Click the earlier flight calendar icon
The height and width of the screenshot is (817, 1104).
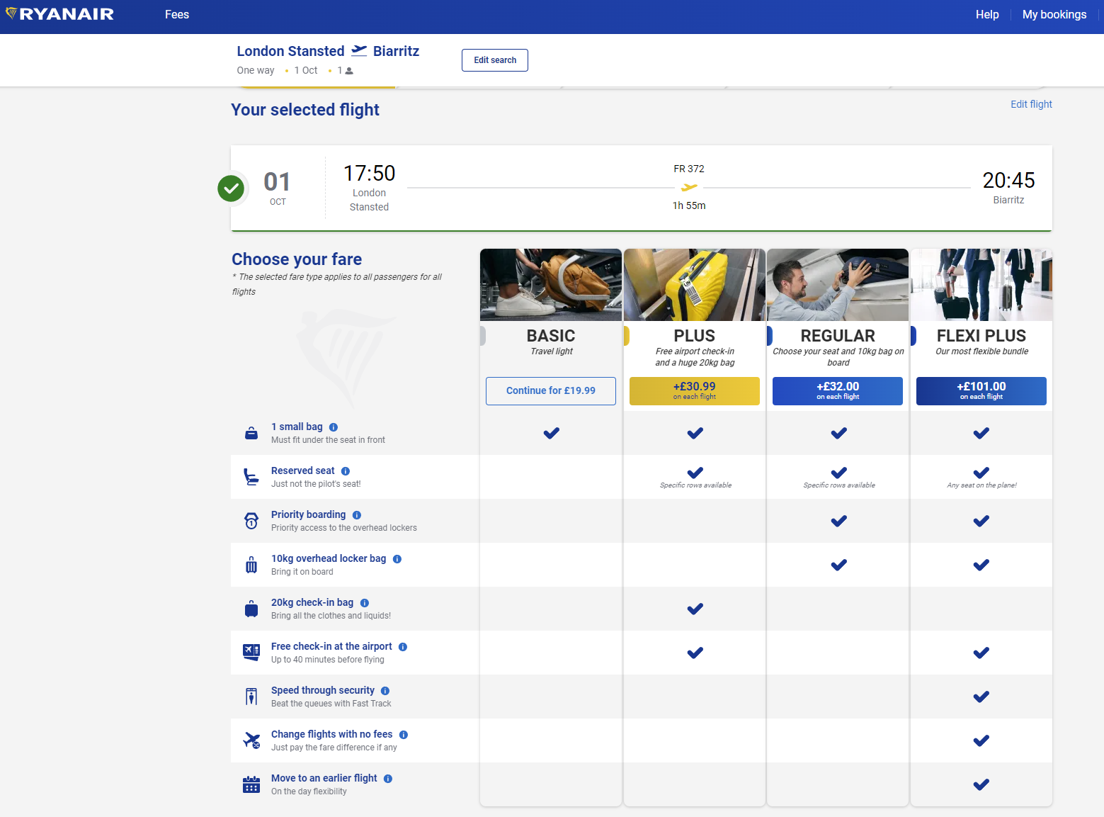point(251,784)
